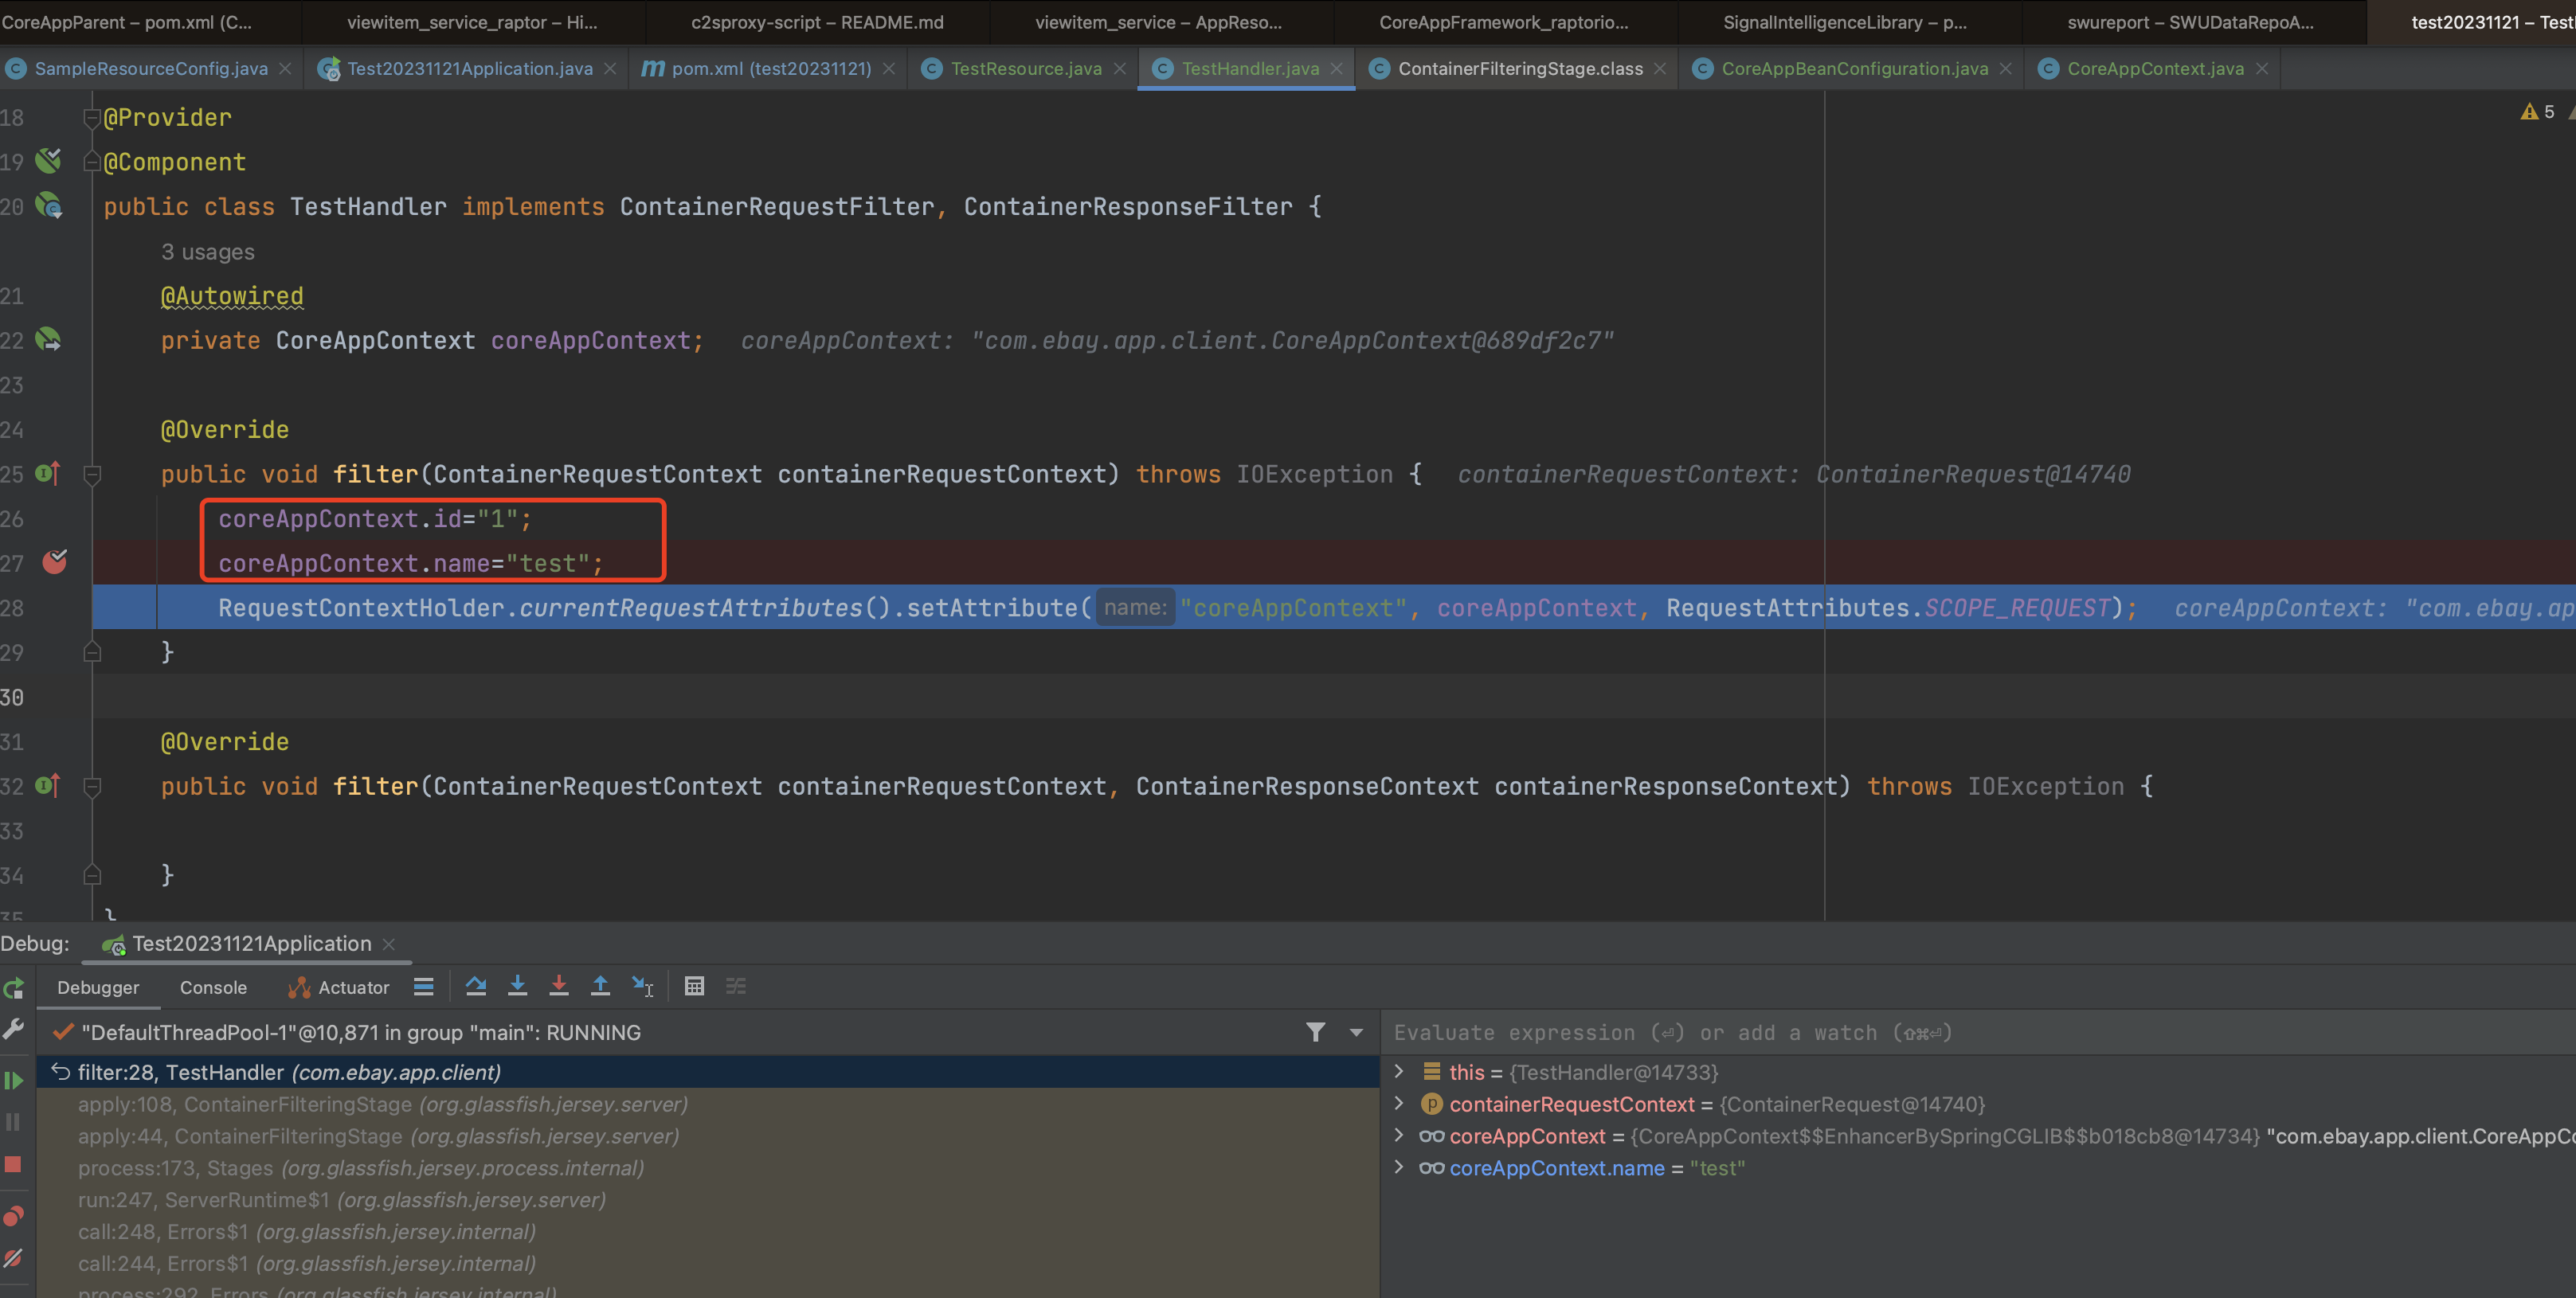
Task: Open the Actuator tab
Action: tap(339, 988)
